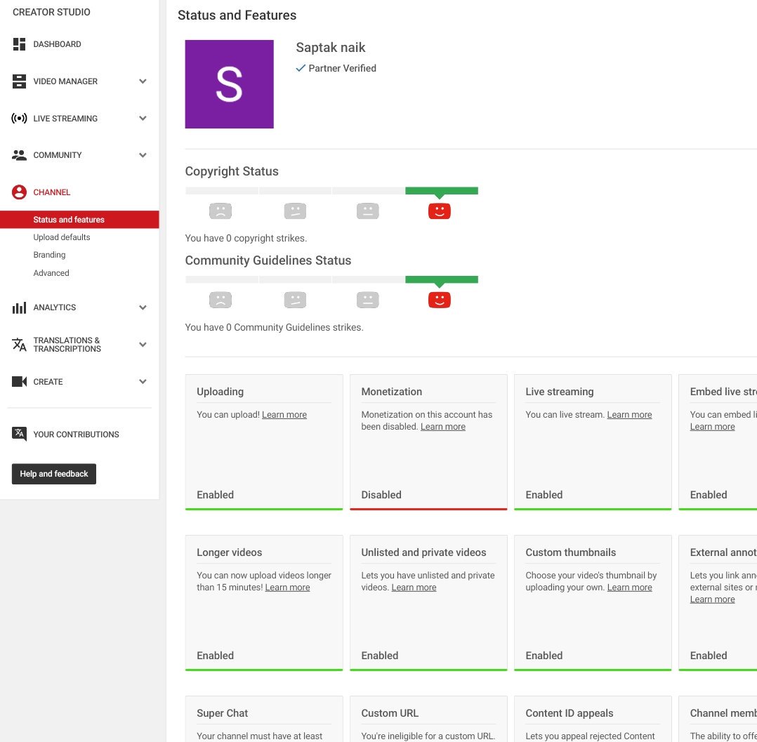Click the Create camera icon

19,381
